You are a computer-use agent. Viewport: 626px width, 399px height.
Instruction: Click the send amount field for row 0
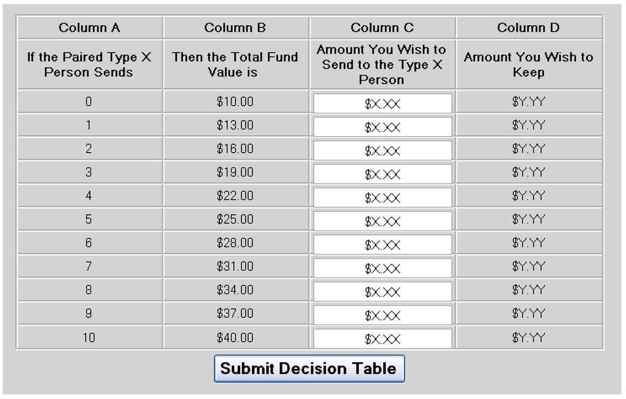(x=383, y=103)
